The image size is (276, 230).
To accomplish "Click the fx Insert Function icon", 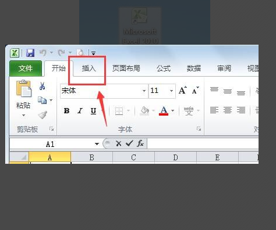I will 140,143.
